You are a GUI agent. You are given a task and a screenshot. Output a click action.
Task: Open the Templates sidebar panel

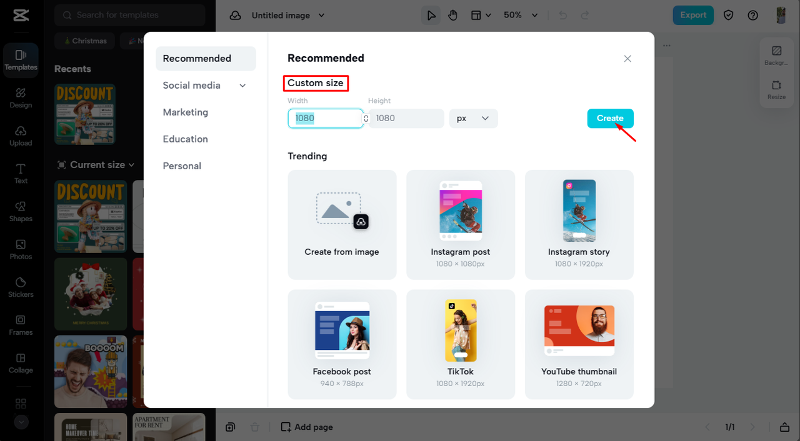coord(21,61)
